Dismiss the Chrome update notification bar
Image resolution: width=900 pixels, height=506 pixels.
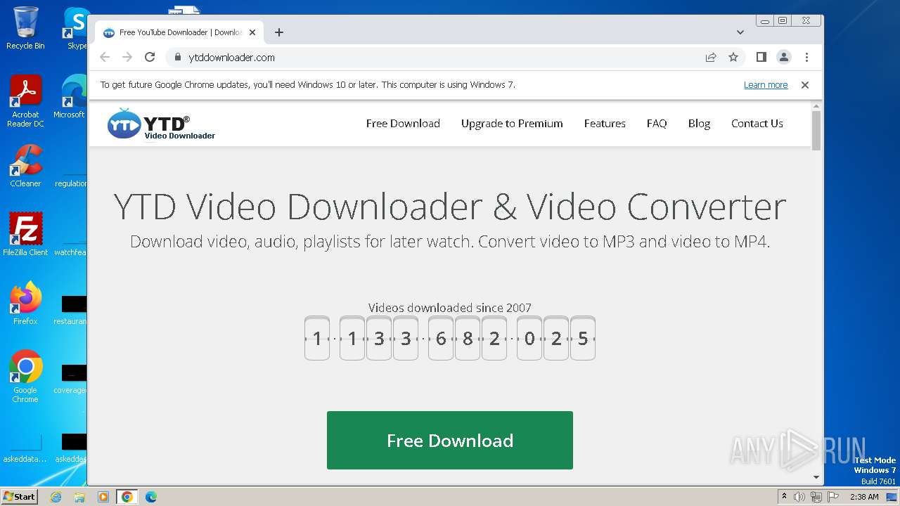pyautogui.click(x=805, y=85)
